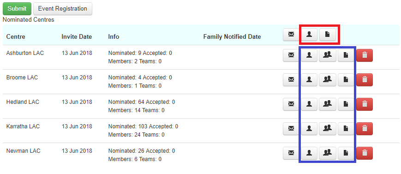The image size is (401, 174).
Task: Open the Event Registration page
Action: pyautogui.click(x=63, y=9)
